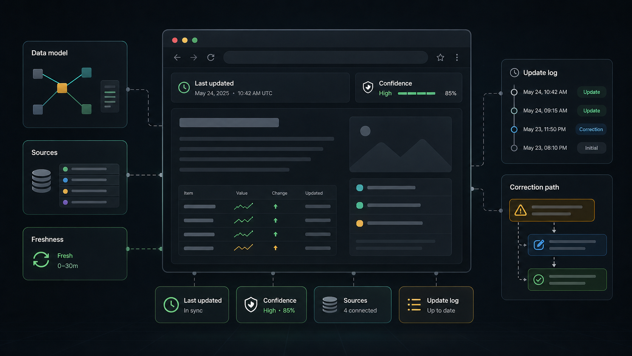Viewport: 632px width, 356px height.
Task: Click the Item column header
Action: coord(188,193)
